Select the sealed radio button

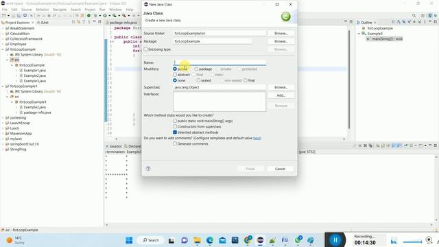[x=198, y=80]
